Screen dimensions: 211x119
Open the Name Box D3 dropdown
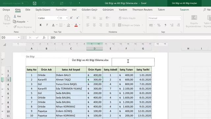tap(19, 37)
